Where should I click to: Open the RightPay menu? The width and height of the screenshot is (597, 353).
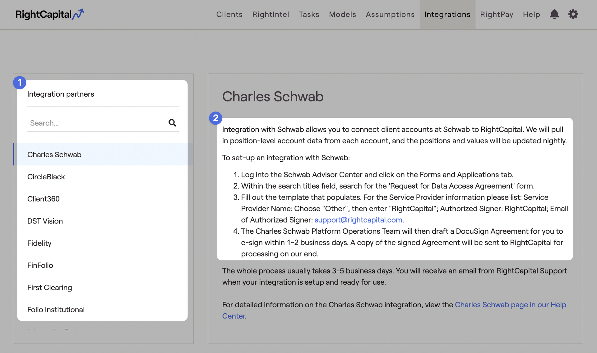click(496, 14)
